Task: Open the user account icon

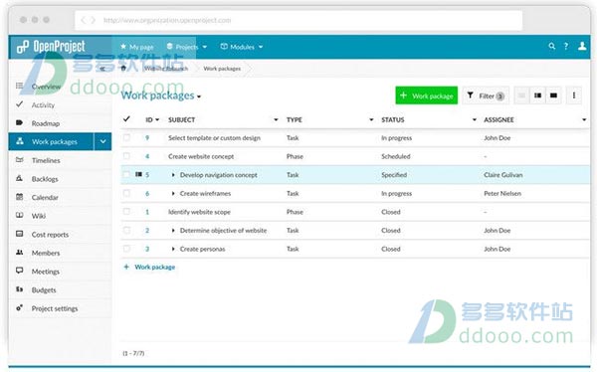Action: [x=582, y=47]
